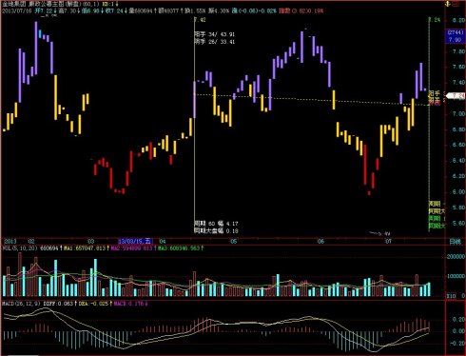Click the current price arrow marker on price axis
Image resolution: width=466 pixels, height=356 pixels.
click(455, 95)
